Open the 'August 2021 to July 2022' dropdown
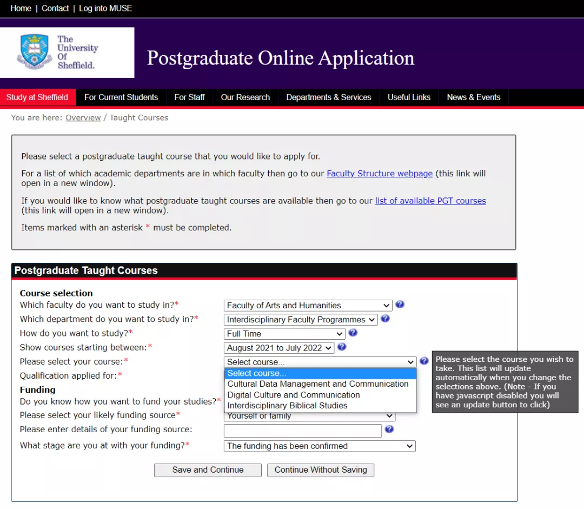584x509 pixels. 279,348
